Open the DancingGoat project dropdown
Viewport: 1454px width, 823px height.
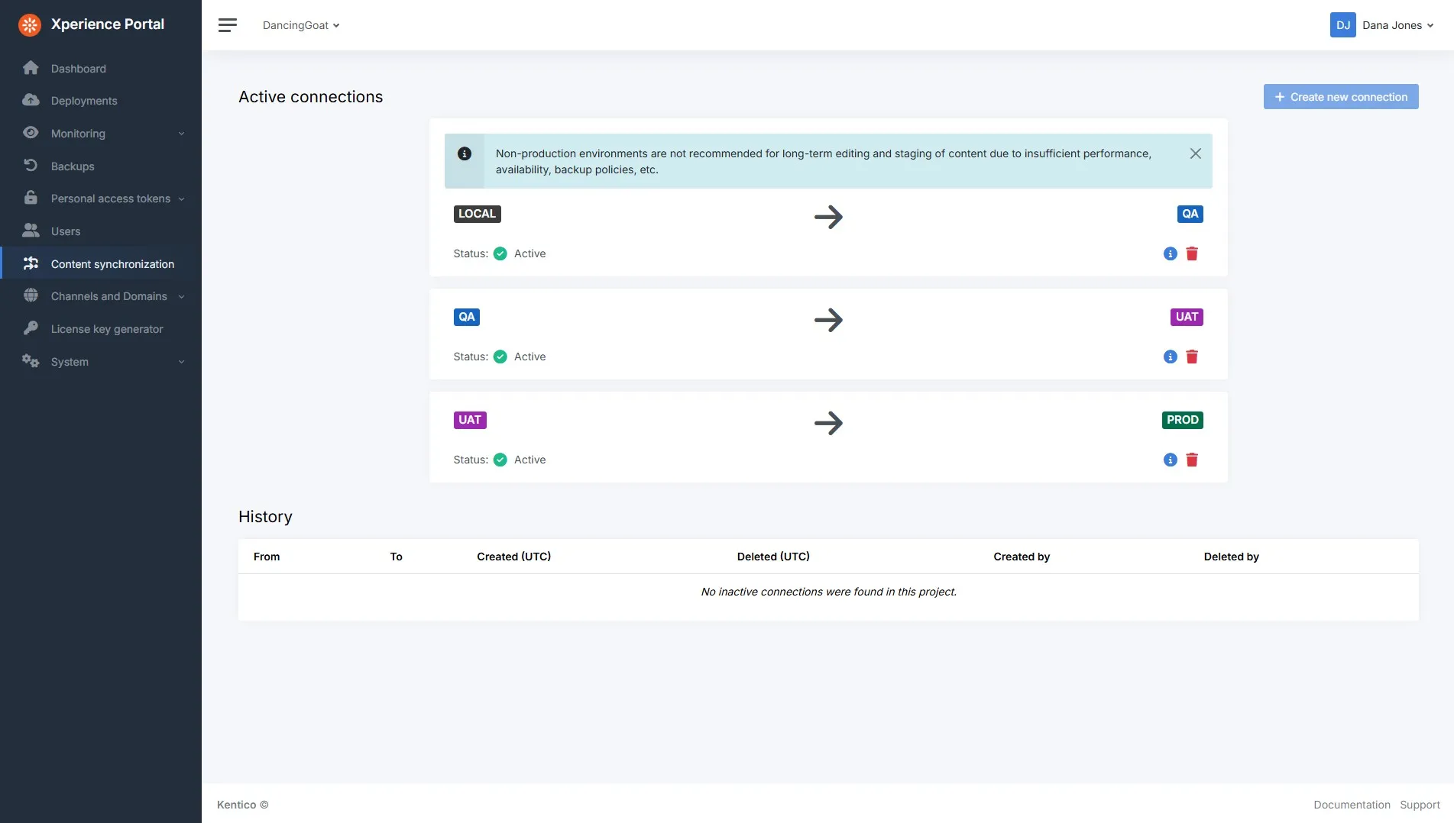click(301, 25)
